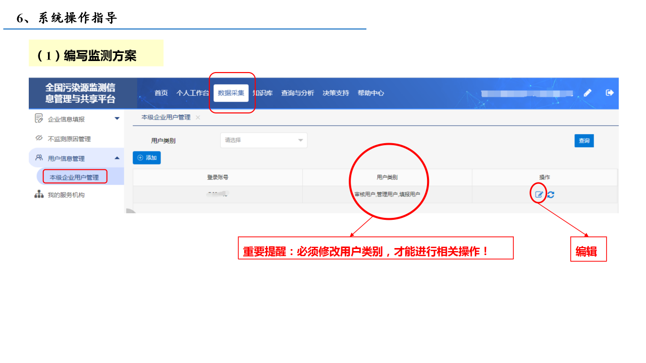Click the 查询 button

click(x=584, y=141)
